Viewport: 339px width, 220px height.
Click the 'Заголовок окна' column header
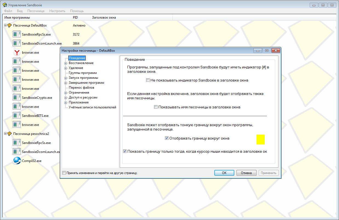point(131,18)
